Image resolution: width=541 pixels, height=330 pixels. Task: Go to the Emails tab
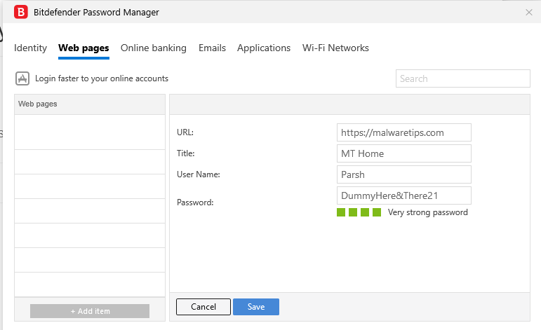212,48
